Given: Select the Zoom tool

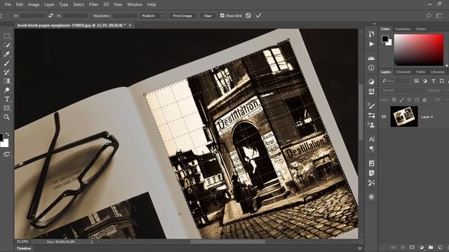Looking at the screenshot, I should click(6, 117).
